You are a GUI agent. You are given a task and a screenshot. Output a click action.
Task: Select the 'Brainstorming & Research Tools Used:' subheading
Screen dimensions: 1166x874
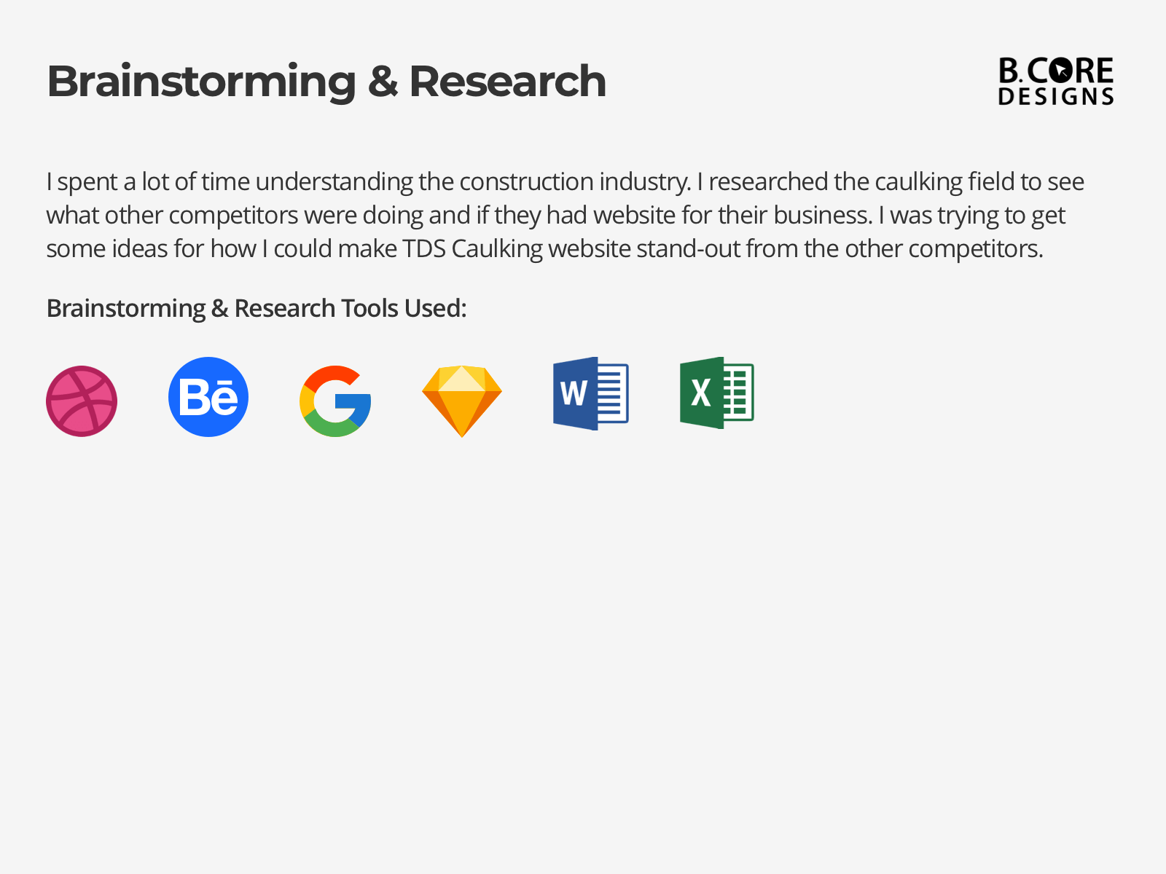pyautogui.click(x=257, y=309)
